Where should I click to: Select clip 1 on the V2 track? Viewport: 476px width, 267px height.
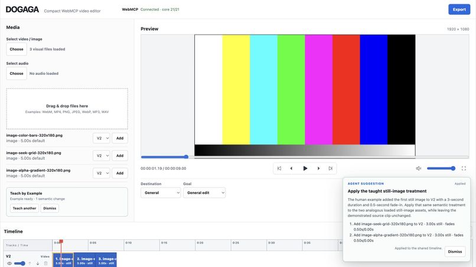point(63,260)
